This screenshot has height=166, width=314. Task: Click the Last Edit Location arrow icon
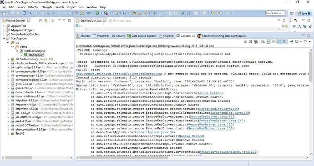(213, 13)
